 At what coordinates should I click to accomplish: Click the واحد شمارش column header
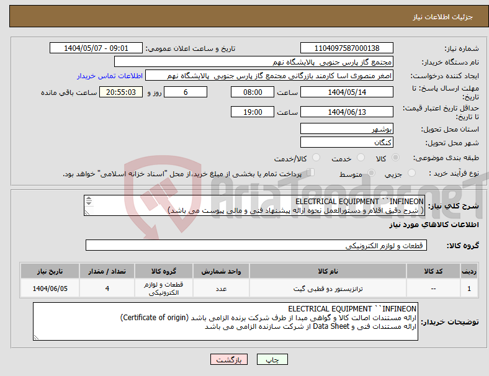(221, 271)
